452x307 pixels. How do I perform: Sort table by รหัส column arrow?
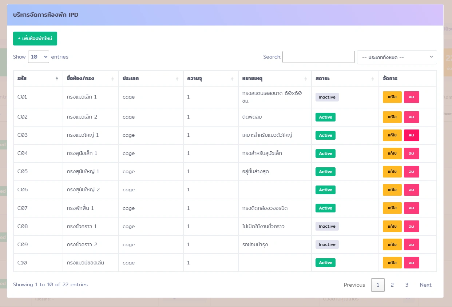point(57,78)
